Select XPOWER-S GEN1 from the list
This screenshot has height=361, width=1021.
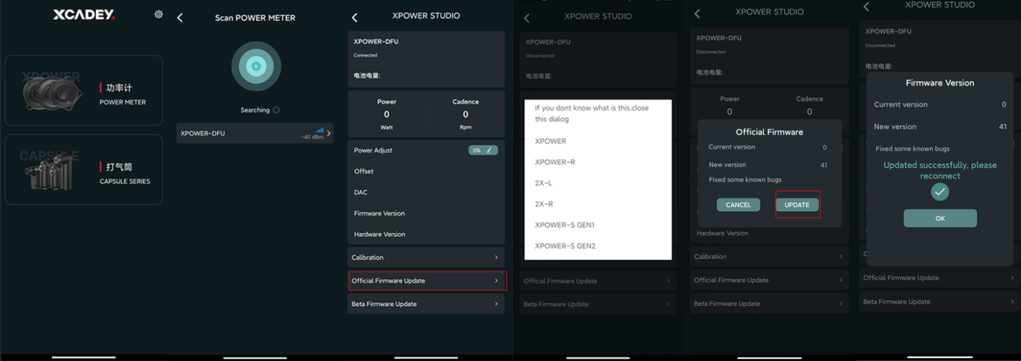tap(564, 225)
